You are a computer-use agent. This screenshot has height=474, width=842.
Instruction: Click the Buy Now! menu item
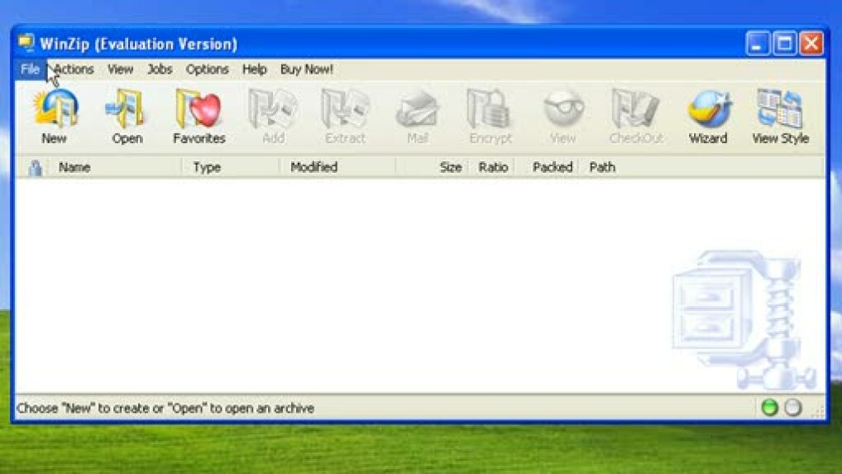click(x=307, y=69)
